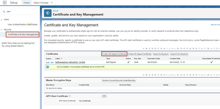The width and height of the screenshot is (220, 109).
Task: Open the SelfSignedCert_06Oct2022_101848 certificate link
Action: pos(70,62)
